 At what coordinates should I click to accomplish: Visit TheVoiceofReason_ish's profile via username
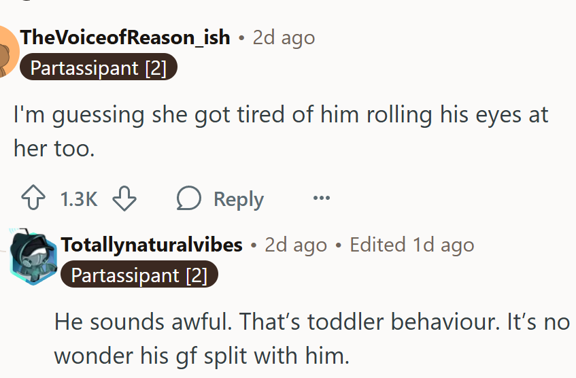click(125, 37)
